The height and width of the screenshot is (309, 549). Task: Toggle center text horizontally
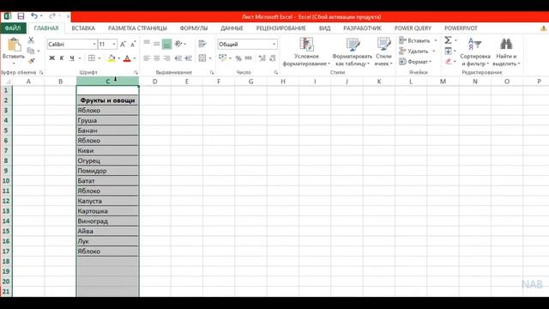coord(156,58)
